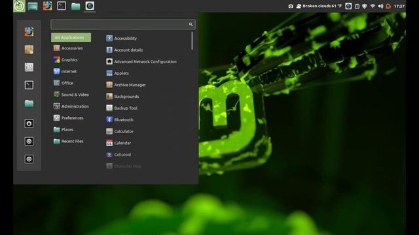Select the Sound & Video category
Viewport: 419px width, 235px height.
[x=71, y=95]
